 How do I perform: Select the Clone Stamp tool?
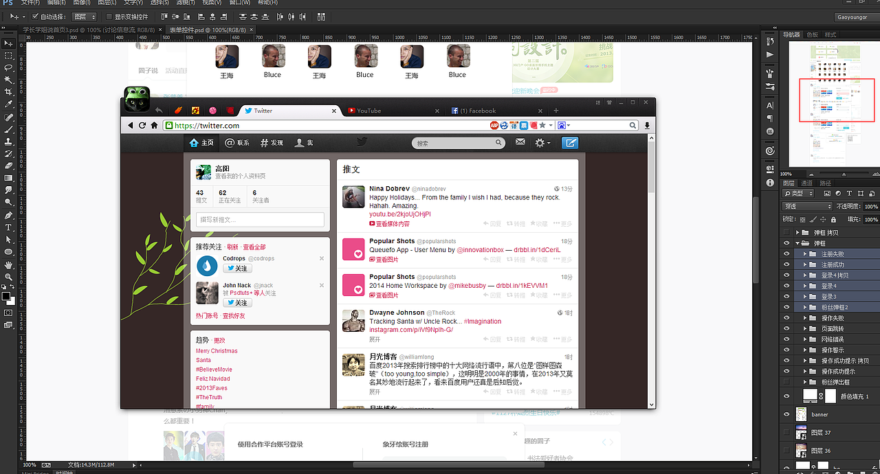tap(8, 142)
